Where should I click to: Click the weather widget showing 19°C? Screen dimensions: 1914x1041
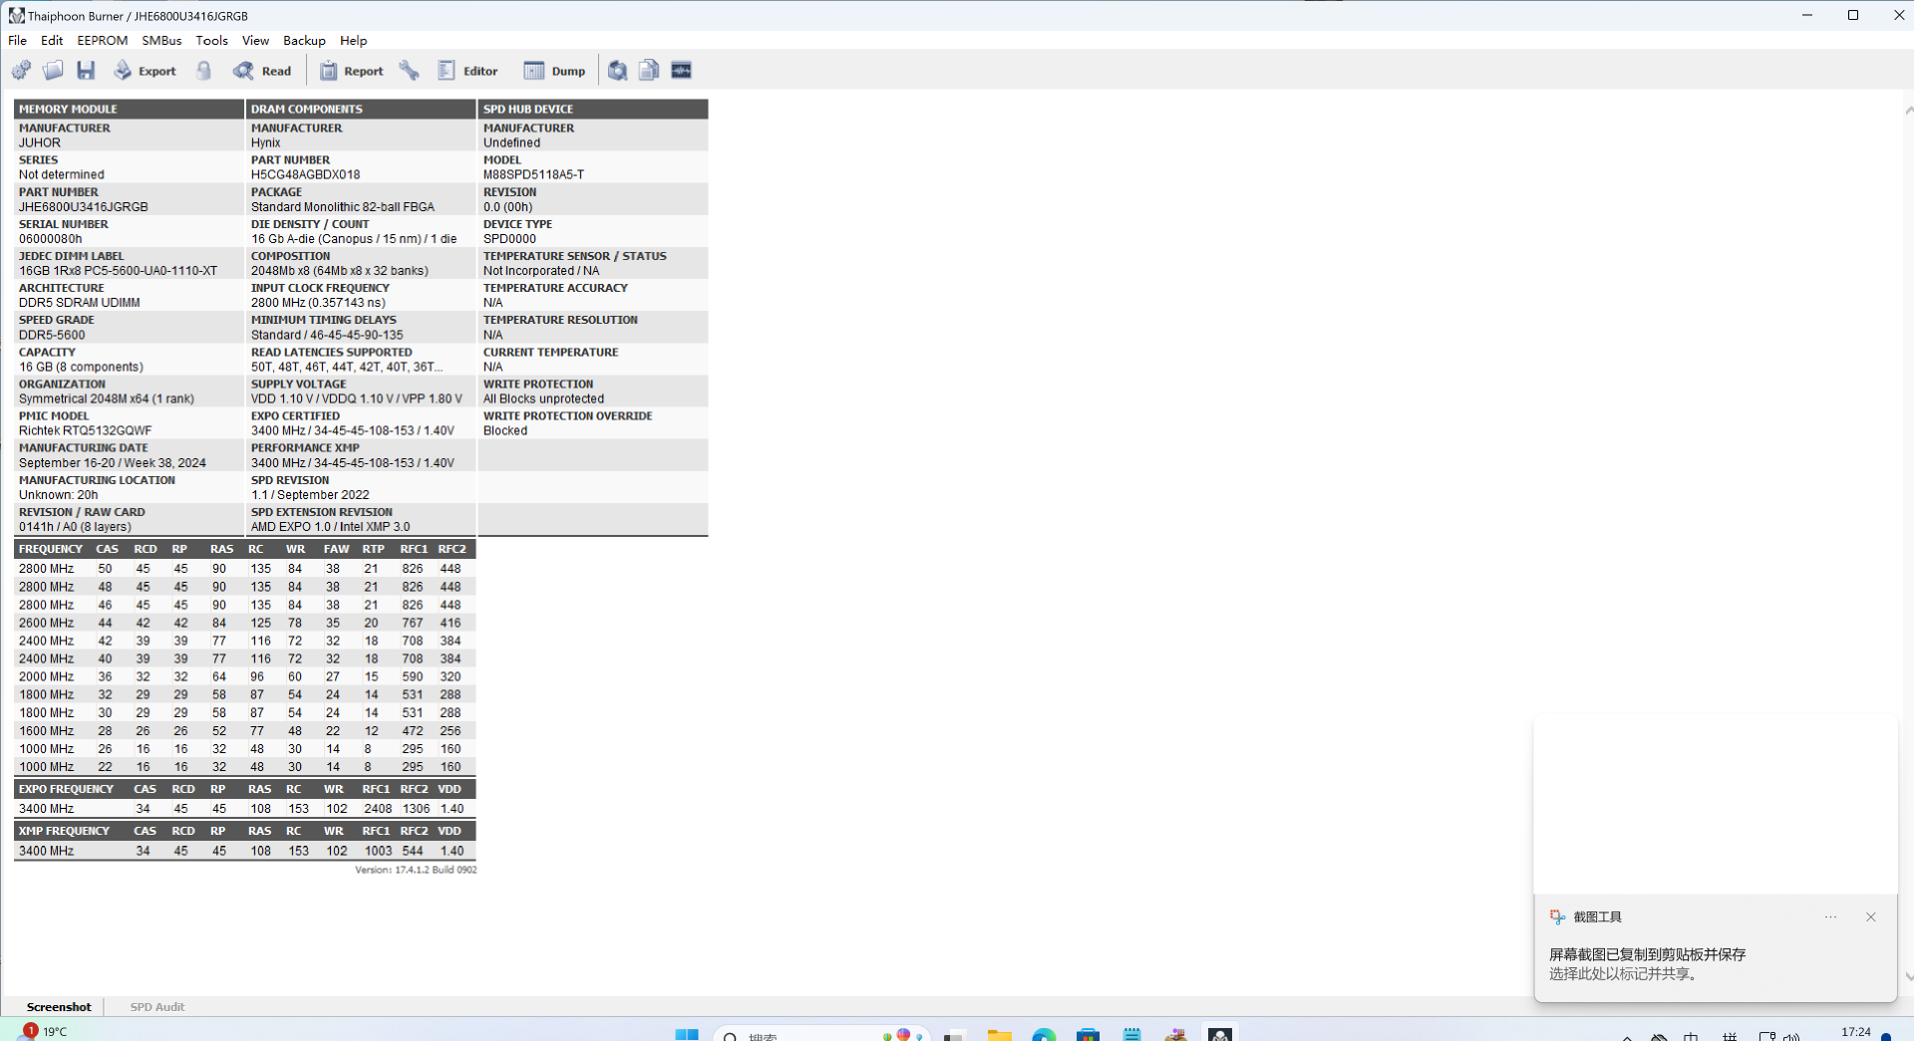(x=42, y=1032)
